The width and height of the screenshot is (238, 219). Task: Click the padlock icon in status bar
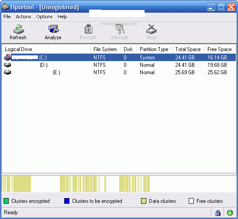217,212
